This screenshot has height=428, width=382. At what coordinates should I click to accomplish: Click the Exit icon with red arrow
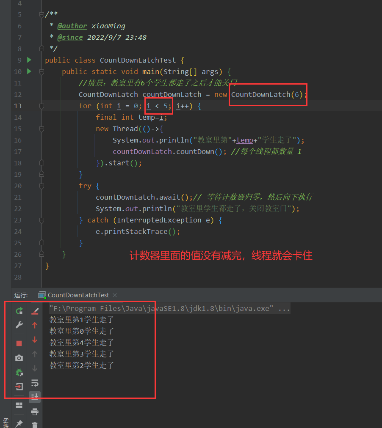19,386
